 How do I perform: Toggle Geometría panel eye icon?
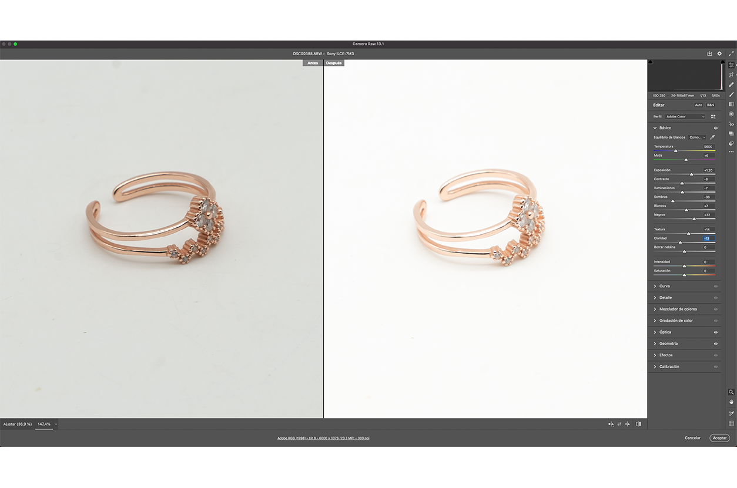(715, 344)
